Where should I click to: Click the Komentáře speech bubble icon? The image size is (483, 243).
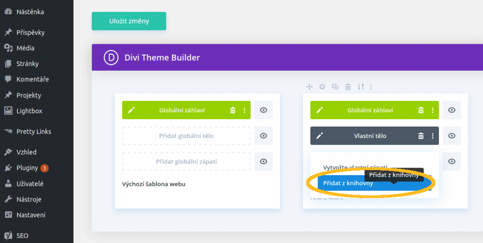[x=8, y=80]
